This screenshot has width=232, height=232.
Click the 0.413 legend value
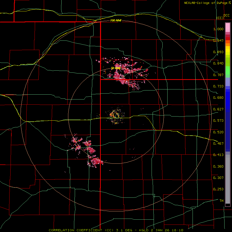[218, 155]
